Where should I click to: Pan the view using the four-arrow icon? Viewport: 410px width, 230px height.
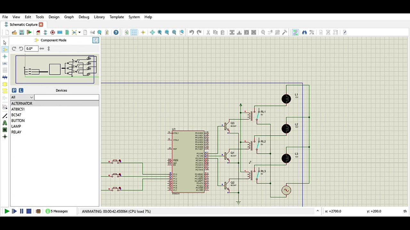point(152,32)
